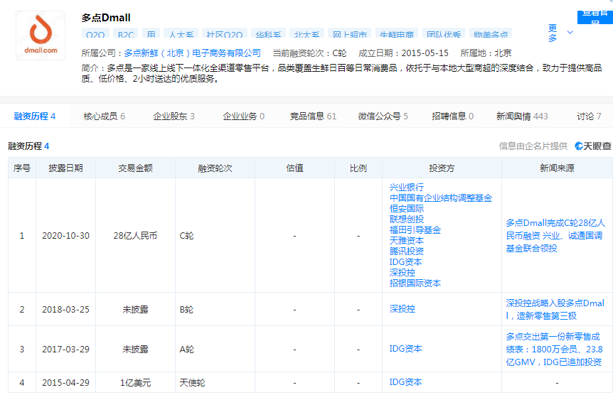613x395 pixels.
Task: Open IDG资本 link in the 天使轮 row
Action: [x=406, y=382]
